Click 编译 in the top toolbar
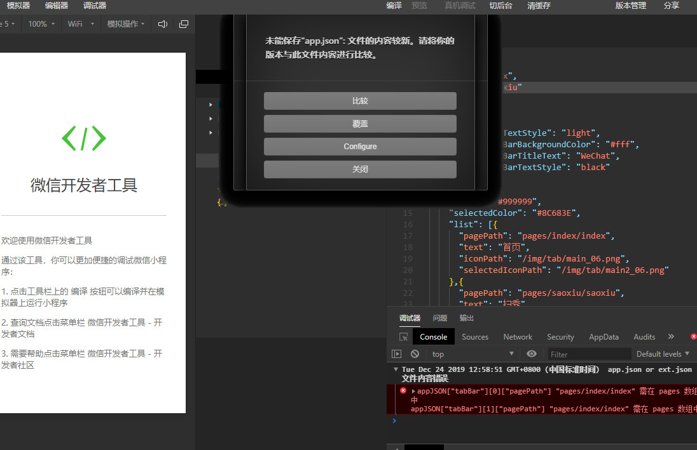The width and height of the screenshot is (697, 450). tap(394, 5)
